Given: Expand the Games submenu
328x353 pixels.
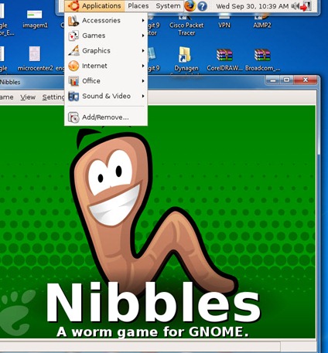Looking at the screenshot, I should [x=106, y=36].
